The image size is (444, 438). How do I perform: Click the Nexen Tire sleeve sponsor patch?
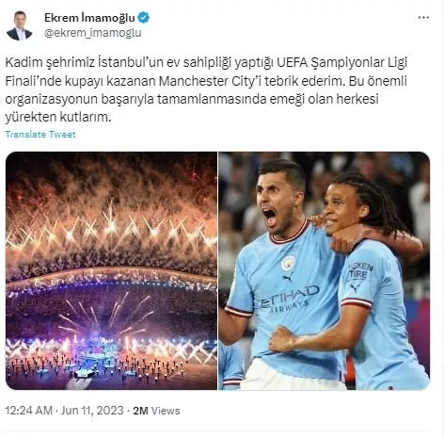click(360, 271)
